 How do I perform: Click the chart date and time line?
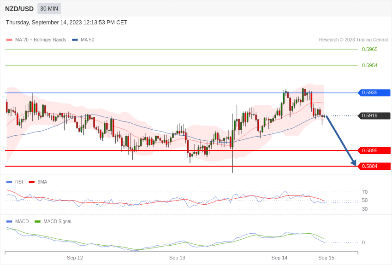(x=66, y=23)
